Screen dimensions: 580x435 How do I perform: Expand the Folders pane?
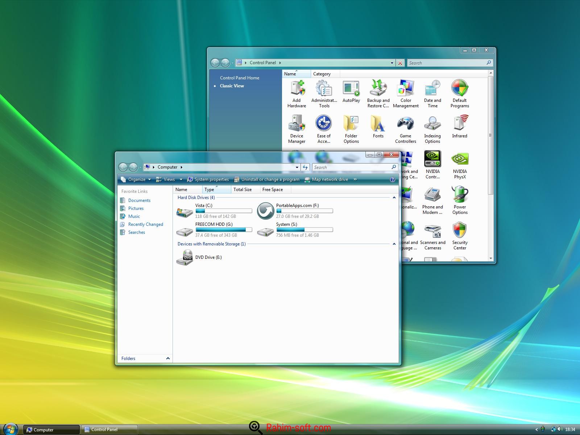[168, 359]
